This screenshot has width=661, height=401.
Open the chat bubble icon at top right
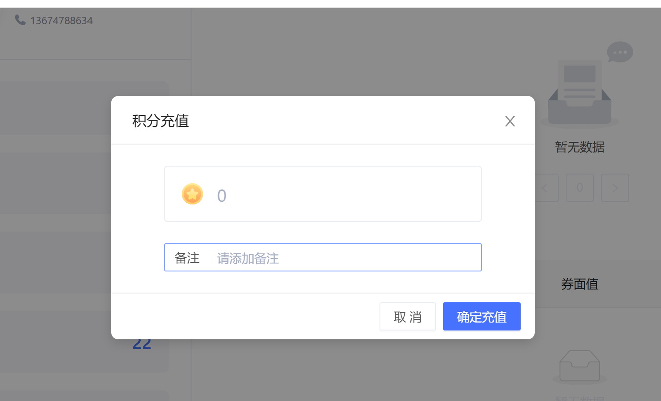pos(620,52)
